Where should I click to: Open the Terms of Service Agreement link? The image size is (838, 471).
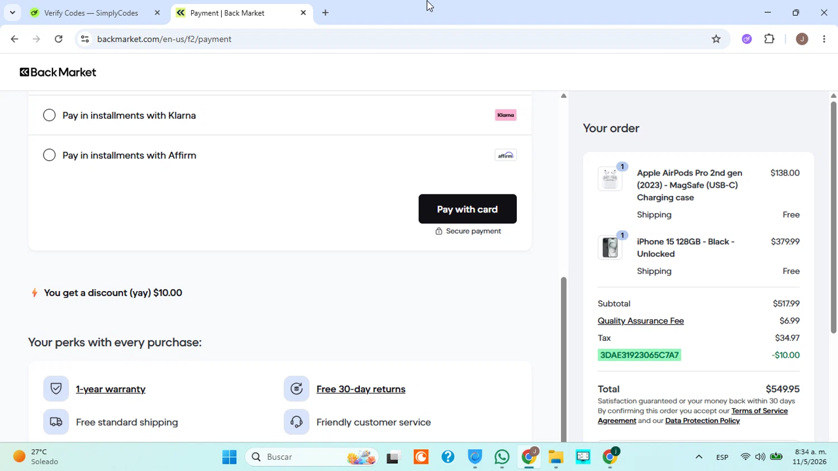[x=693, y=416]
